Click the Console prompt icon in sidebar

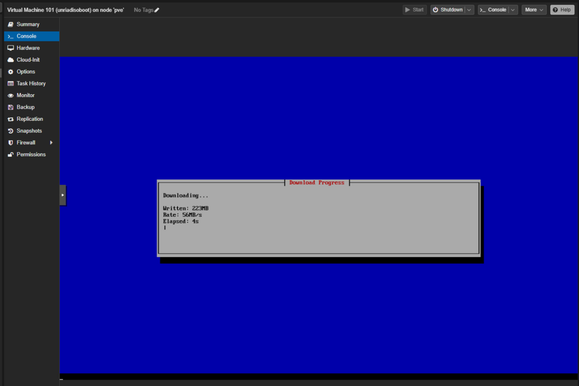pyautogui.click(x=10, y=36)
